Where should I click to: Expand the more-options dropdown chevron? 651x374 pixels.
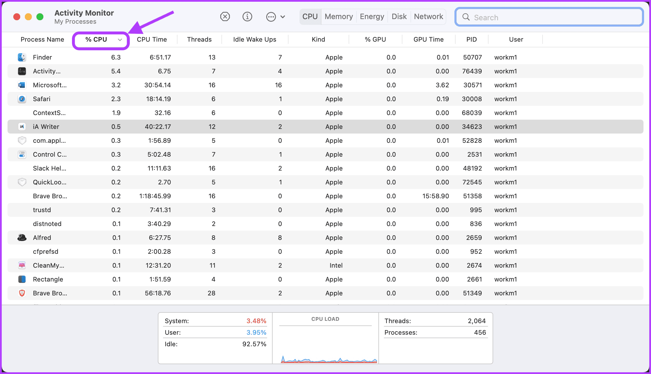(283, 17)
